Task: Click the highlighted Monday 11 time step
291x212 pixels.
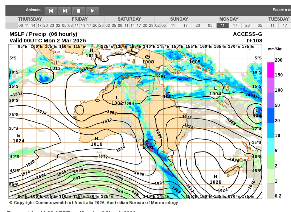Action: click(222, 25)
